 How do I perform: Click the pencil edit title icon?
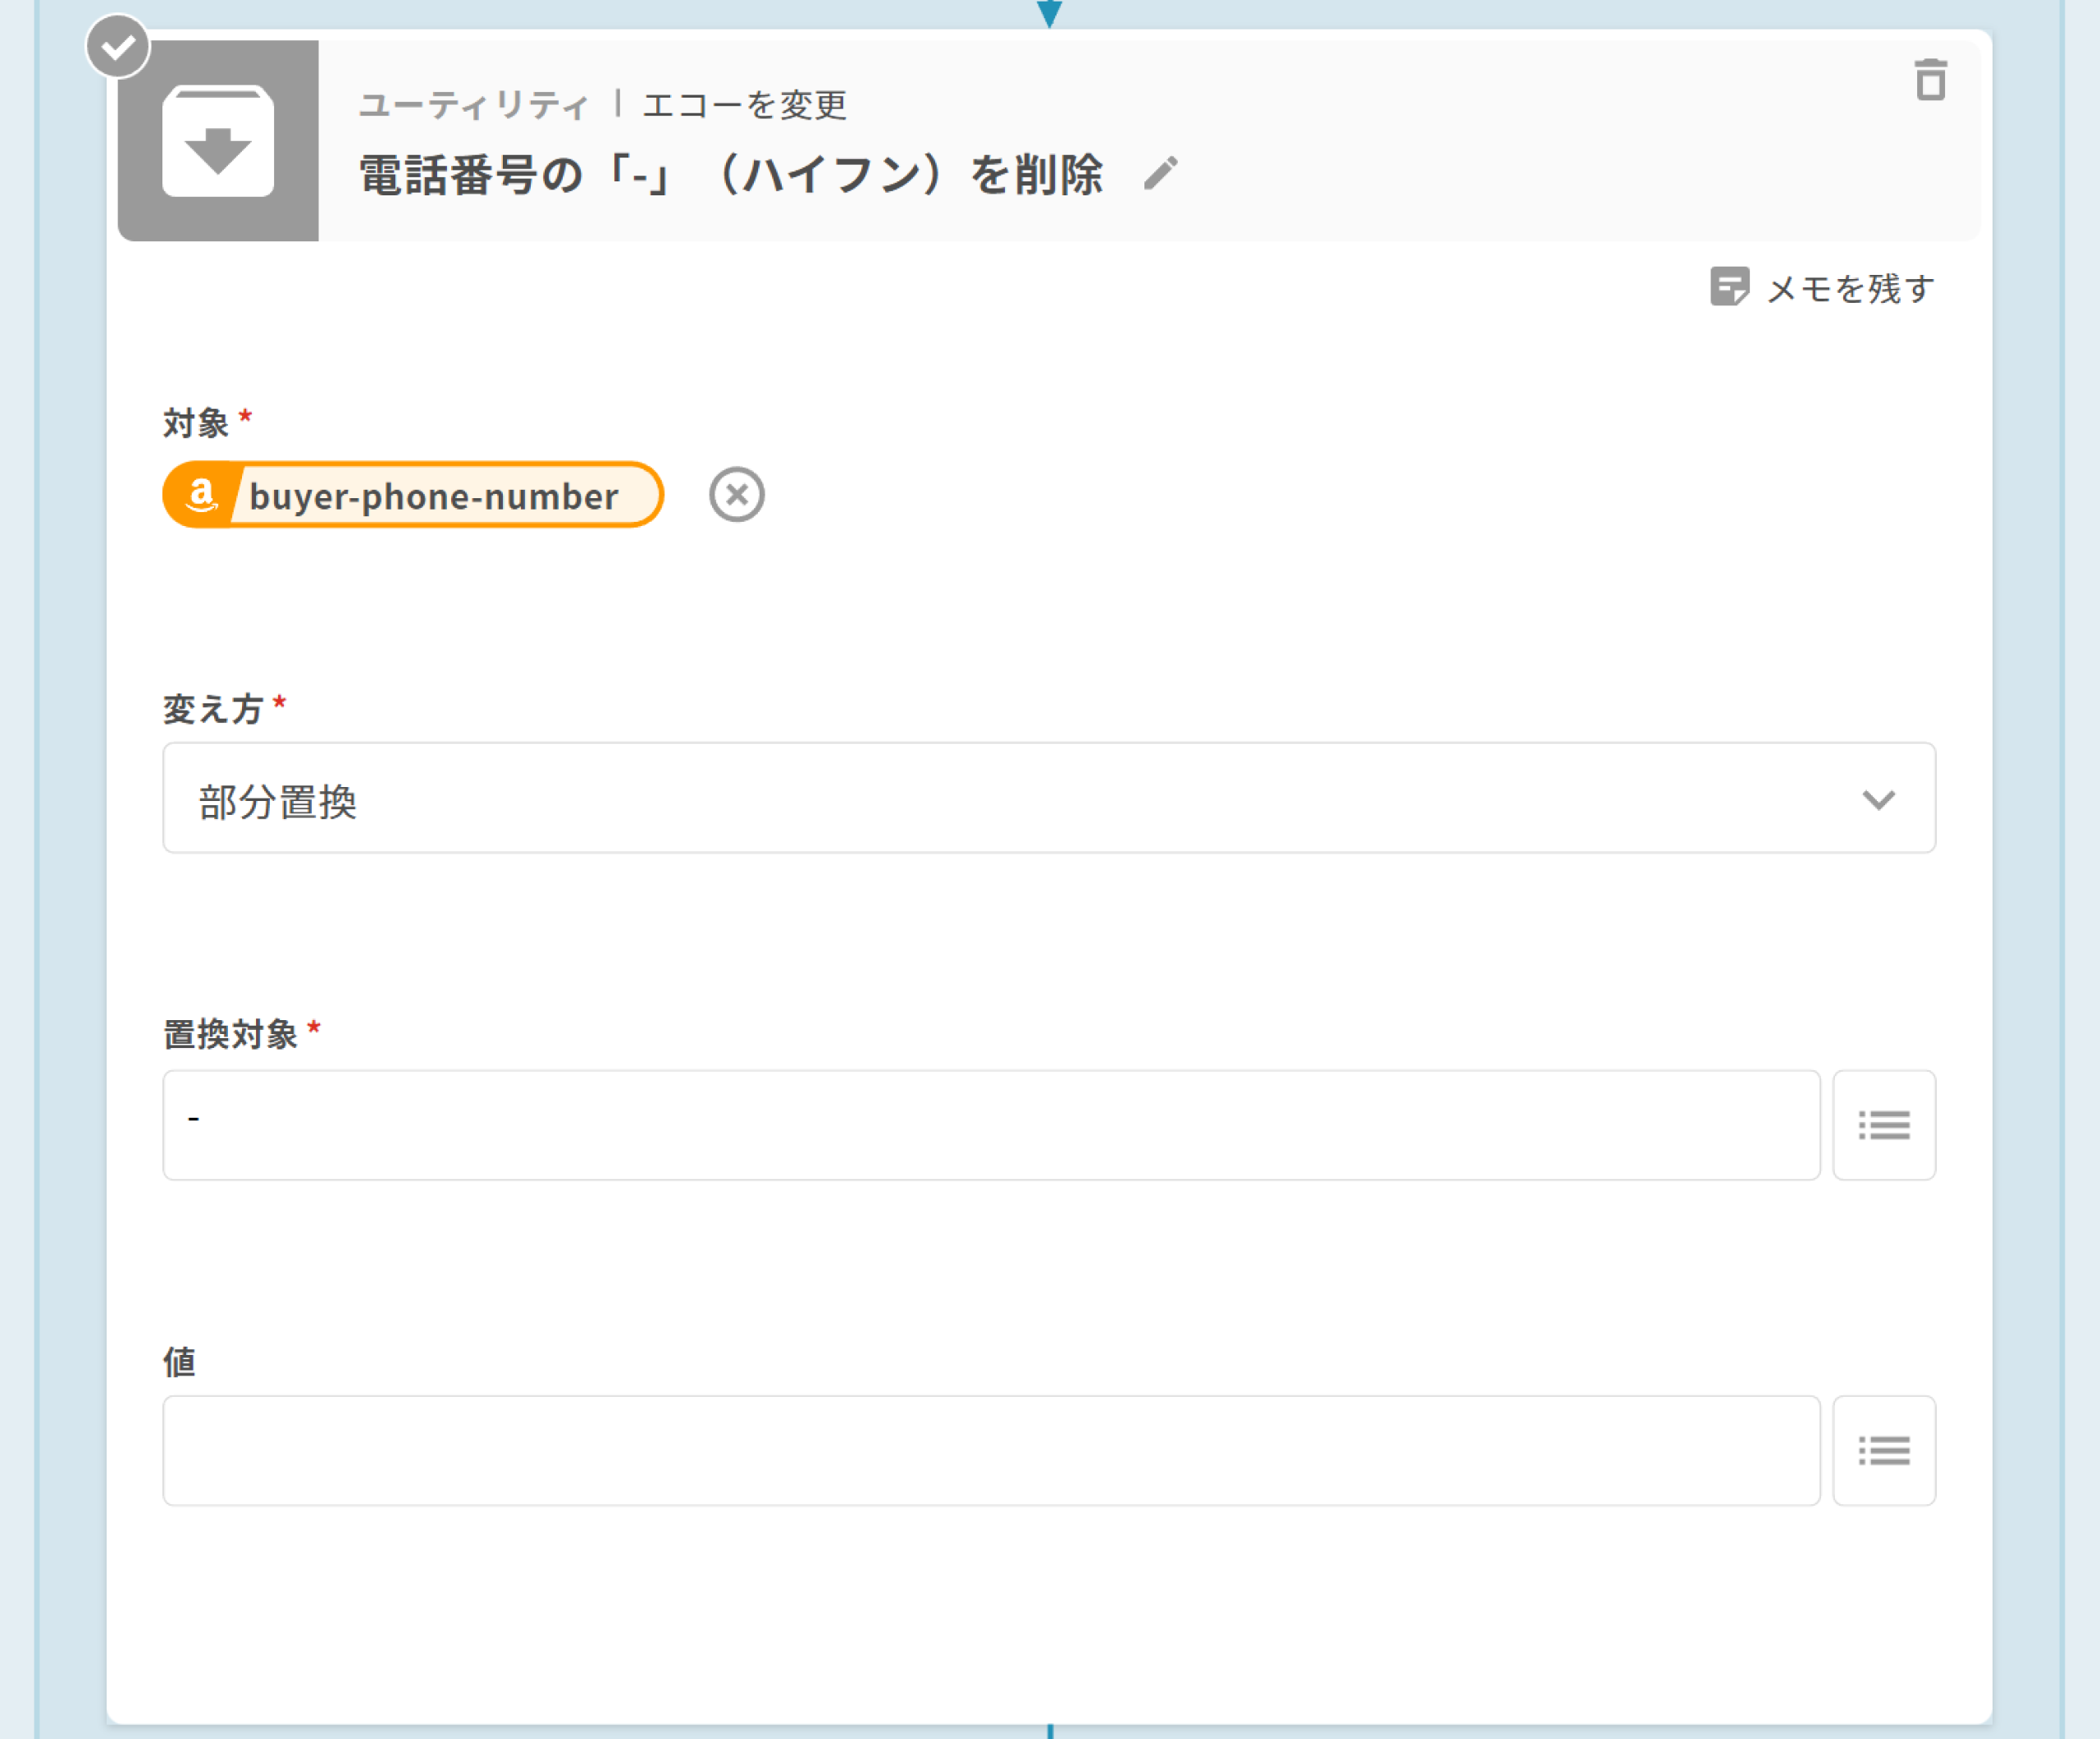coord(1161,174)
